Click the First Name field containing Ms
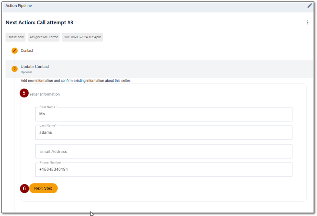317x216 pixels. (x=164, y=114)
